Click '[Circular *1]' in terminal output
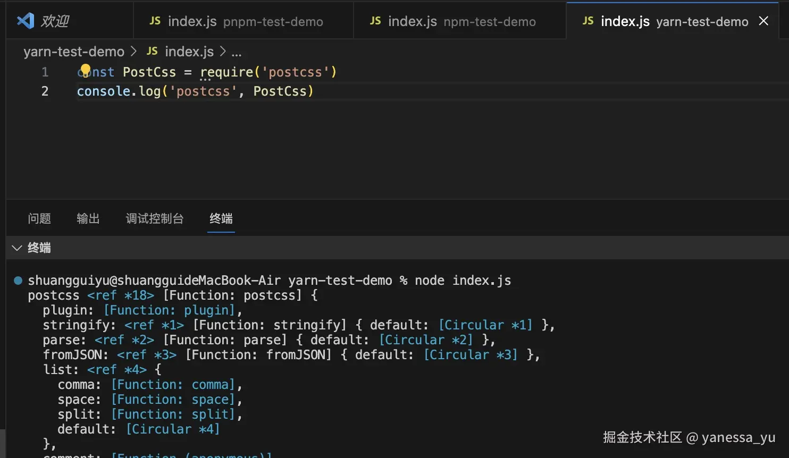Image resolution: width=789 pixels, height=458 pixels. [485, 325]
